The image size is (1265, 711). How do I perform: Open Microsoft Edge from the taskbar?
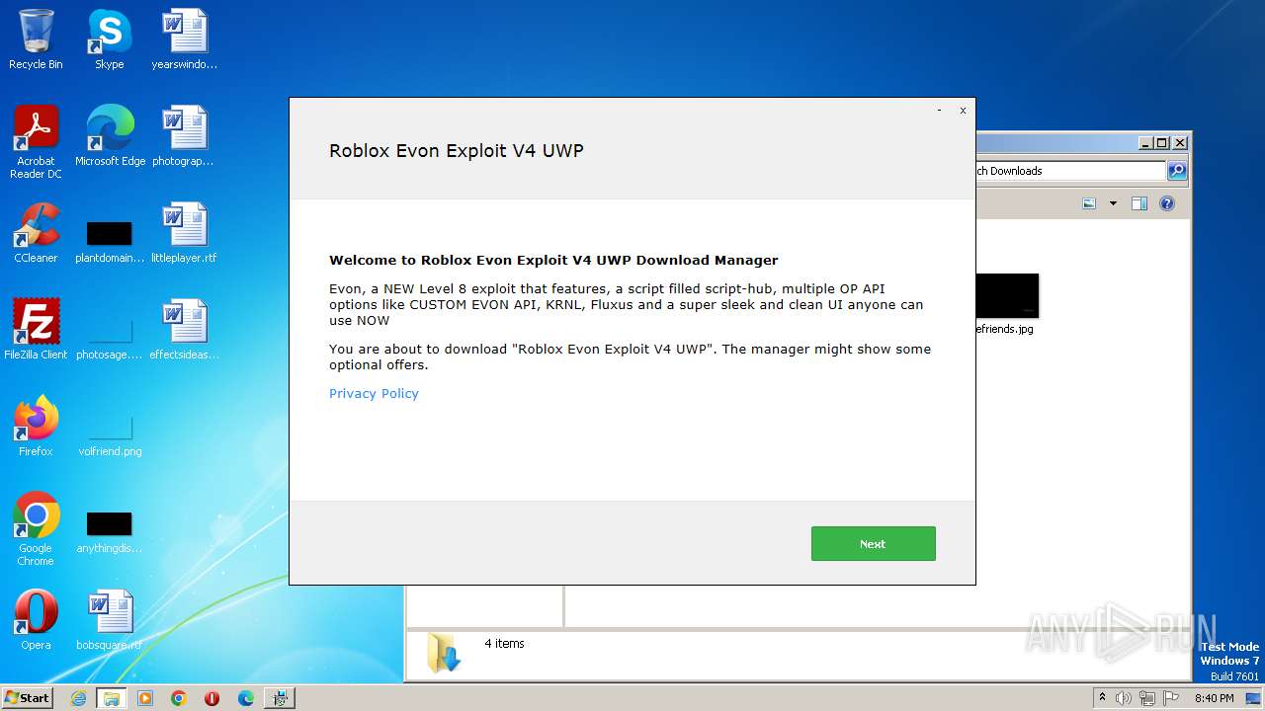point(246,698)
